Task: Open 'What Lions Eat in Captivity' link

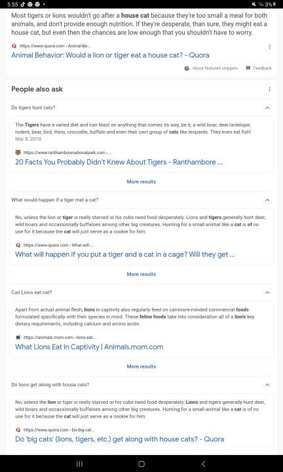Action: [89, 347]
